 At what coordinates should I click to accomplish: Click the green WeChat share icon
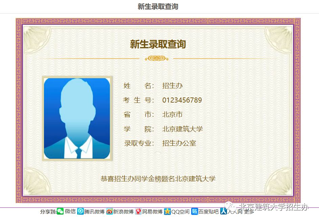[x=60, y=212]
